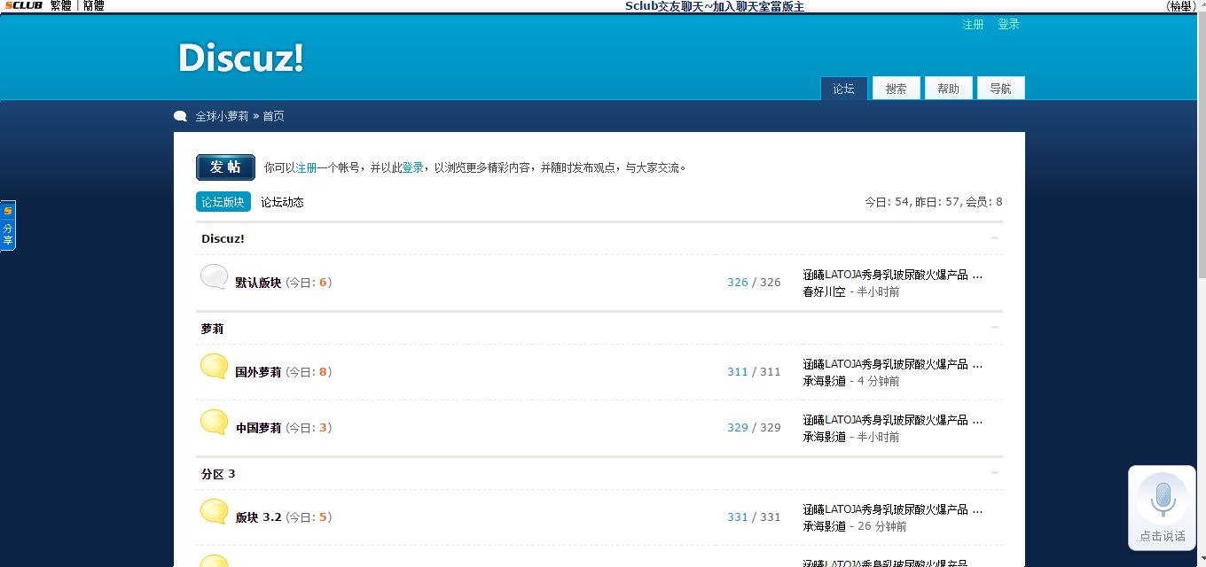Click the yellow bubble icon beside 版块 3.2

point(214,512)
